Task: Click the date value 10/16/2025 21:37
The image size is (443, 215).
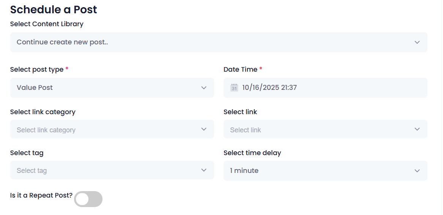Action: coord(270,88)
